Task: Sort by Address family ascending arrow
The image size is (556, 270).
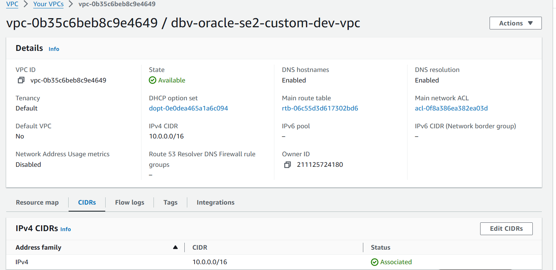Action: click(x=176, y=247)
